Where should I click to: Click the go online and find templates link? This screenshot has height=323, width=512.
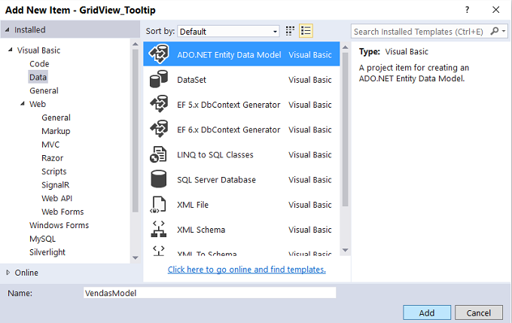click(x=246, y=270)
